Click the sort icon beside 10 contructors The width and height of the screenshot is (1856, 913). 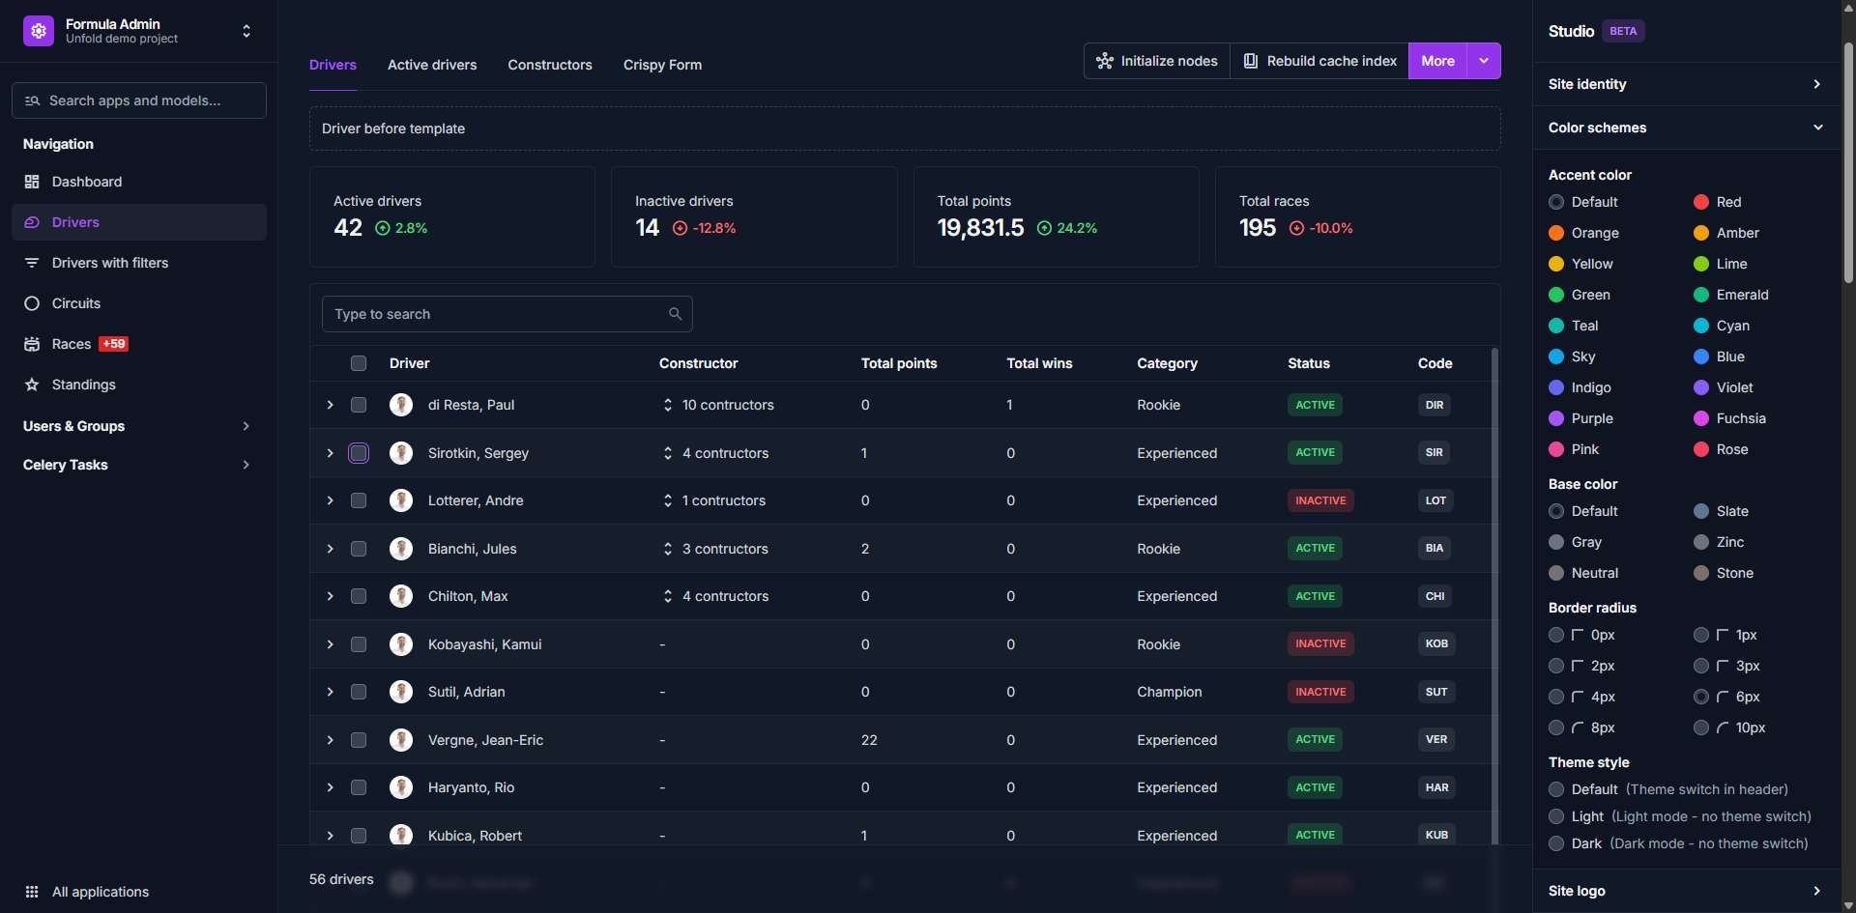668,405
